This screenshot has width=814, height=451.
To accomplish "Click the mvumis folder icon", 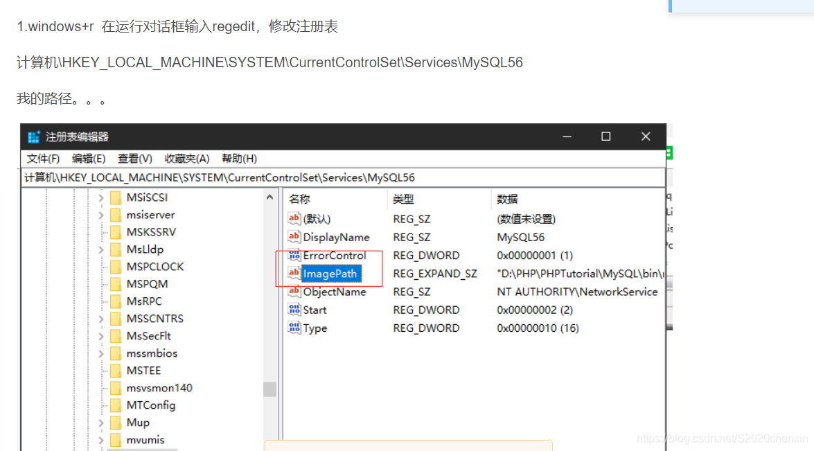I will (x=116, y=440).
